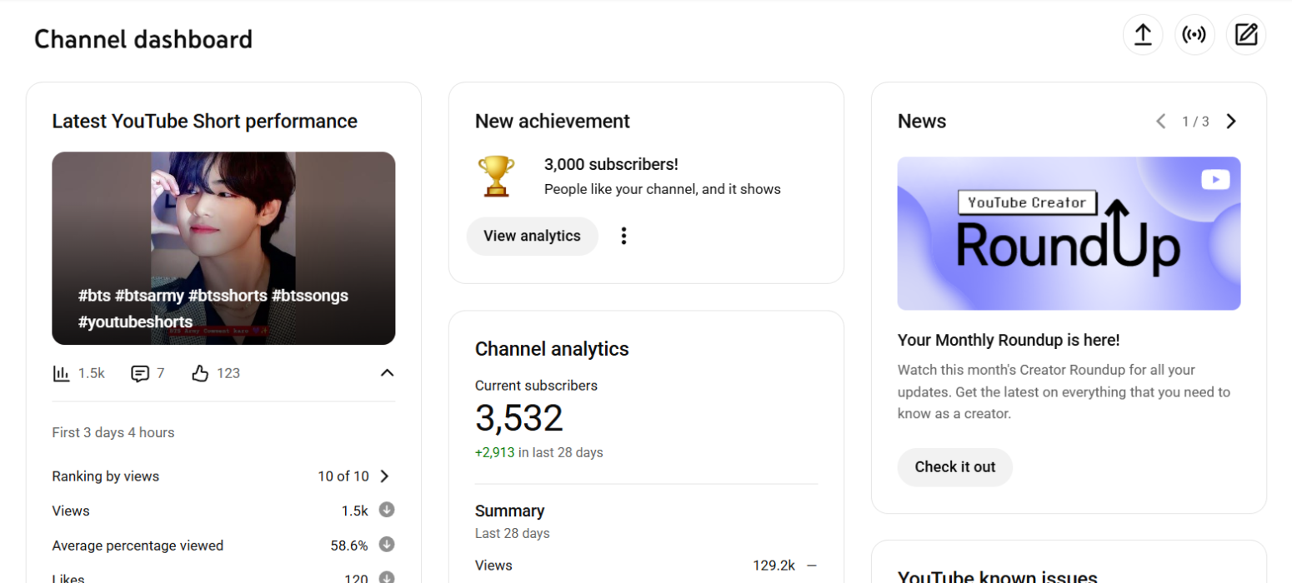Click the bar chart views icon showing 1.5k
The height and width of the screenshot is (583, 1292).
click(61, 373)
